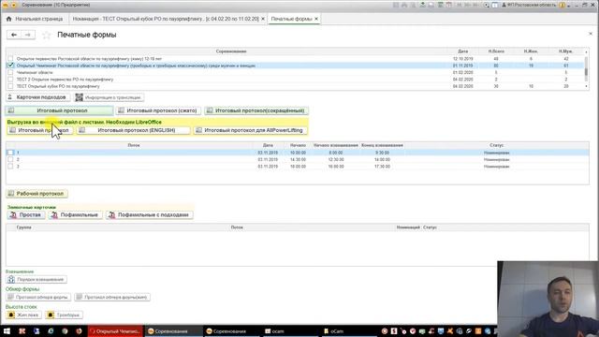
Task: Check the box for flow 2
Action: pyautogui.click(x=10, y=159)
